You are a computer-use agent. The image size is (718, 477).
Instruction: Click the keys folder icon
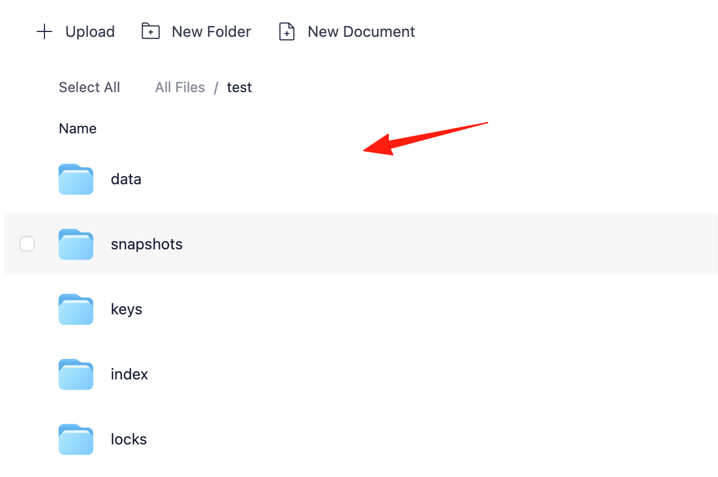click(x=76, y=309)
